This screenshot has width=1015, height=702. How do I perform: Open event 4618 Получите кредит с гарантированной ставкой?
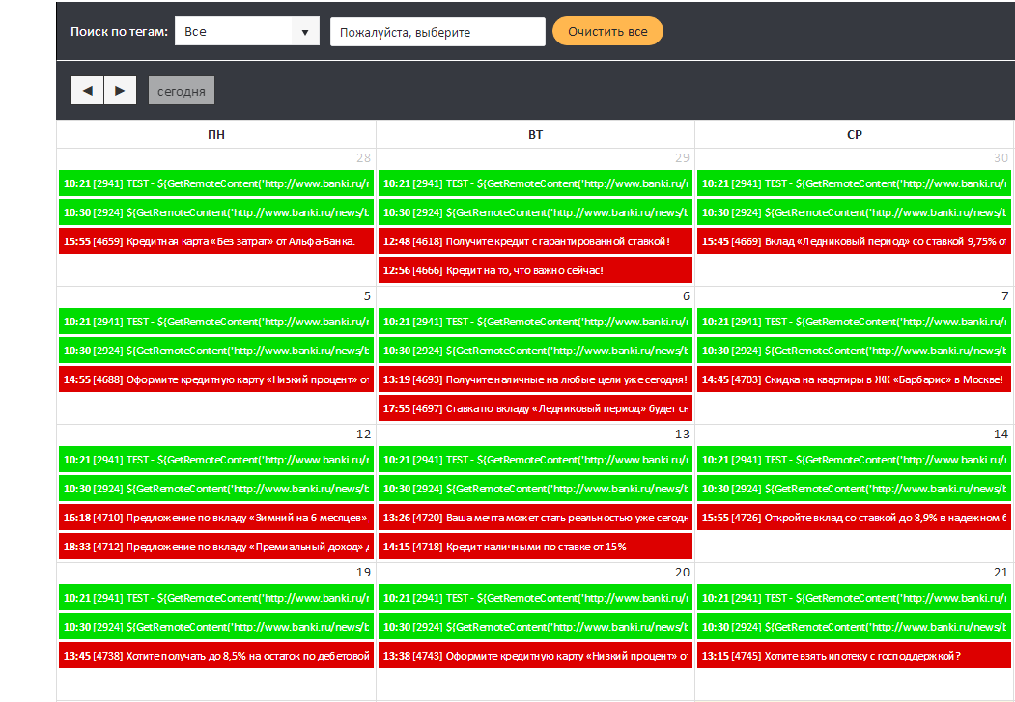535,241
